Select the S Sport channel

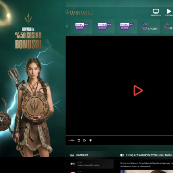click(x=149, y=26)
